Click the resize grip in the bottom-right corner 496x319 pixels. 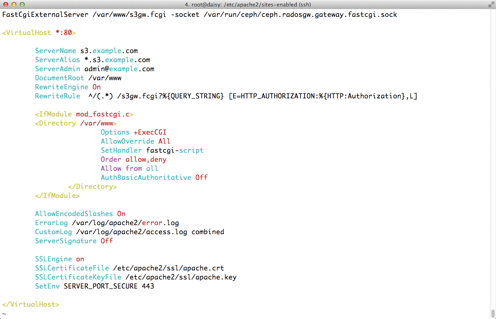pyautogui.click(x=493, y=316)
